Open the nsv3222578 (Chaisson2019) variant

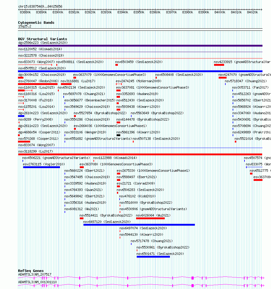(41, 55)
